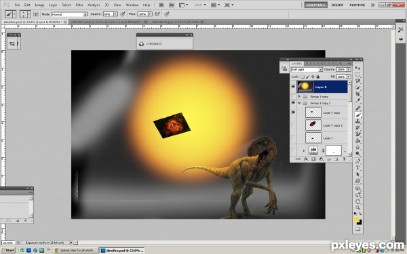Switch to the Design workspace
The height and width of the screenshot is (254, 407).
(337, 5)
